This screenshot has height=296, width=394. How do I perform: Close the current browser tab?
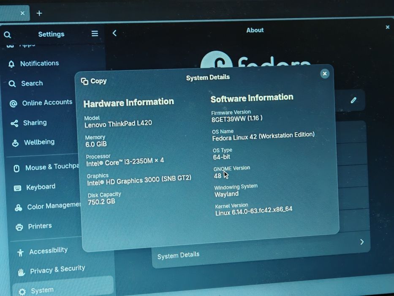pos(23,13)
